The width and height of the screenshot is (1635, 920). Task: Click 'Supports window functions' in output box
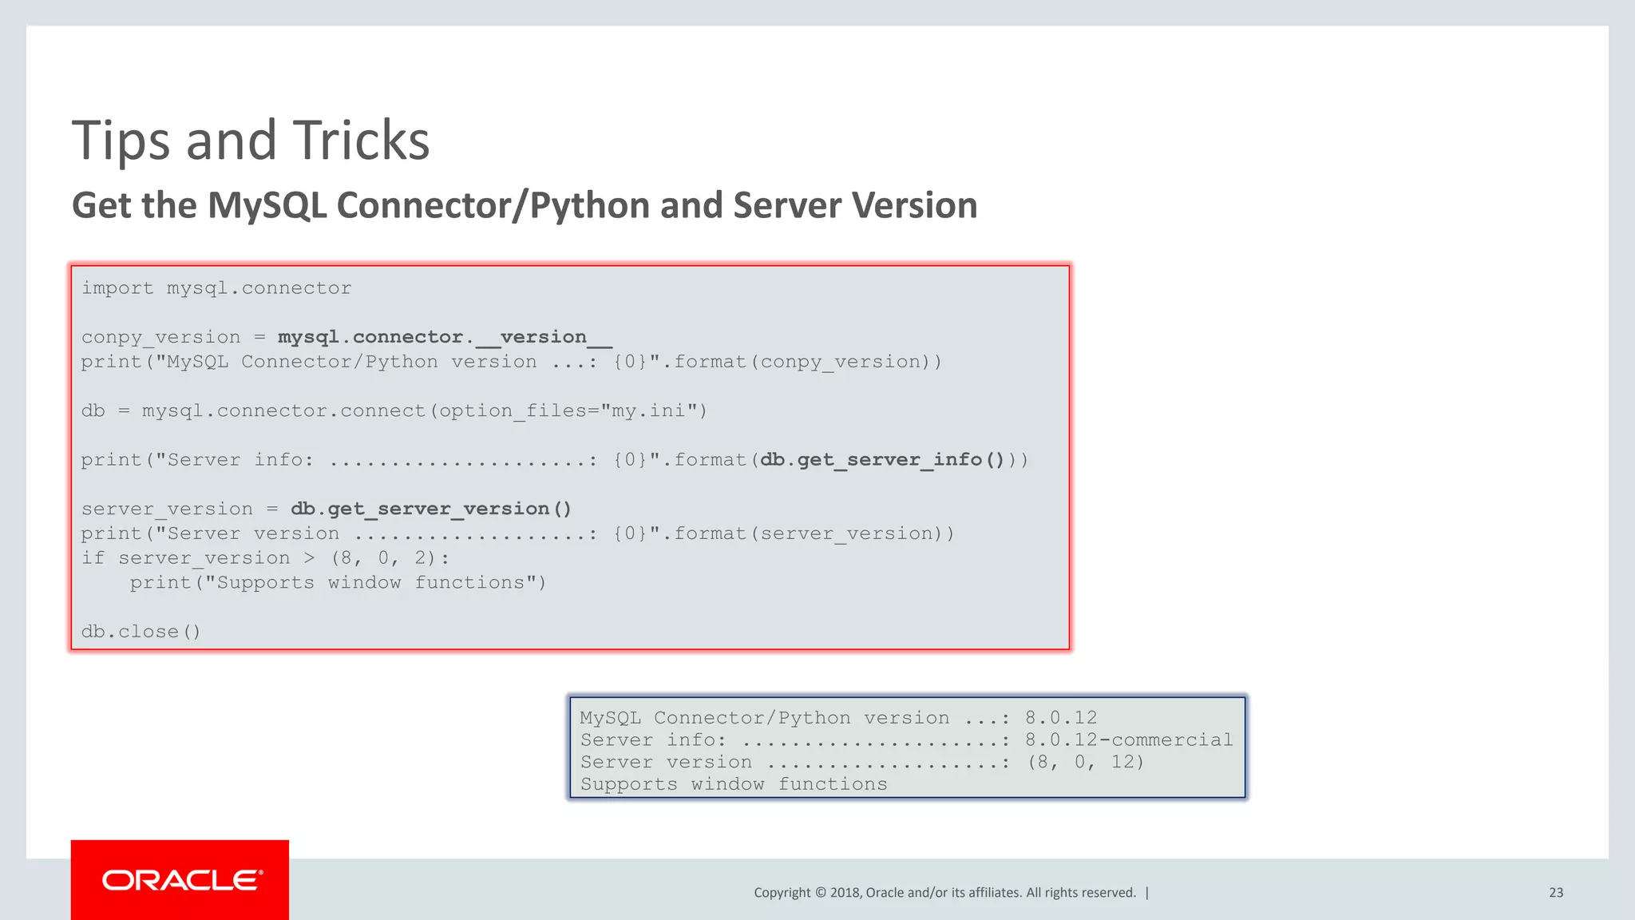733,785
